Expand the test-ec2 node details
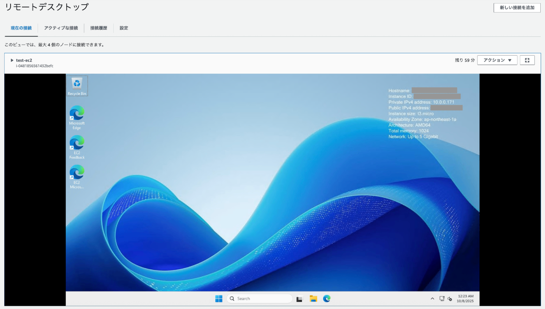545x309 pixels. tap(12, 60)
